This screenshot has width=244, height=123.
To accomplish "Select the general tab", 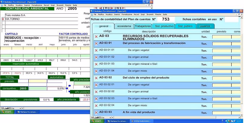I will pyautogui.click(x=103, y=26).
